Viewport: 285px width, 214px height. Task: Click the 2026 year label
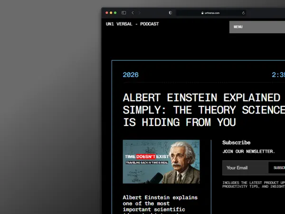[x=131, y=75]
